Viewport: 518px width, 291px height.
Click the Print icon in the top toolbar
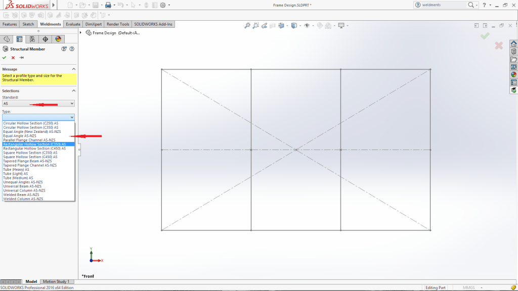pos(108,5)
